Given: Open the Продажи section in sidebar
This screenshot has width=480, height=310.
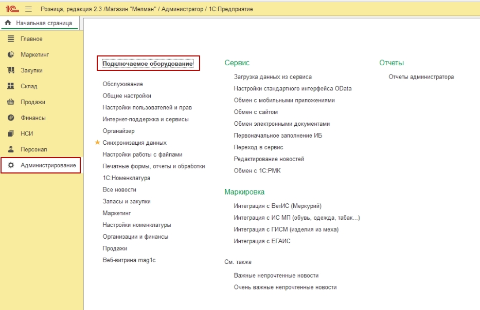Looking at the screenshot, I should pyautogui.click(x=33, y=102).
